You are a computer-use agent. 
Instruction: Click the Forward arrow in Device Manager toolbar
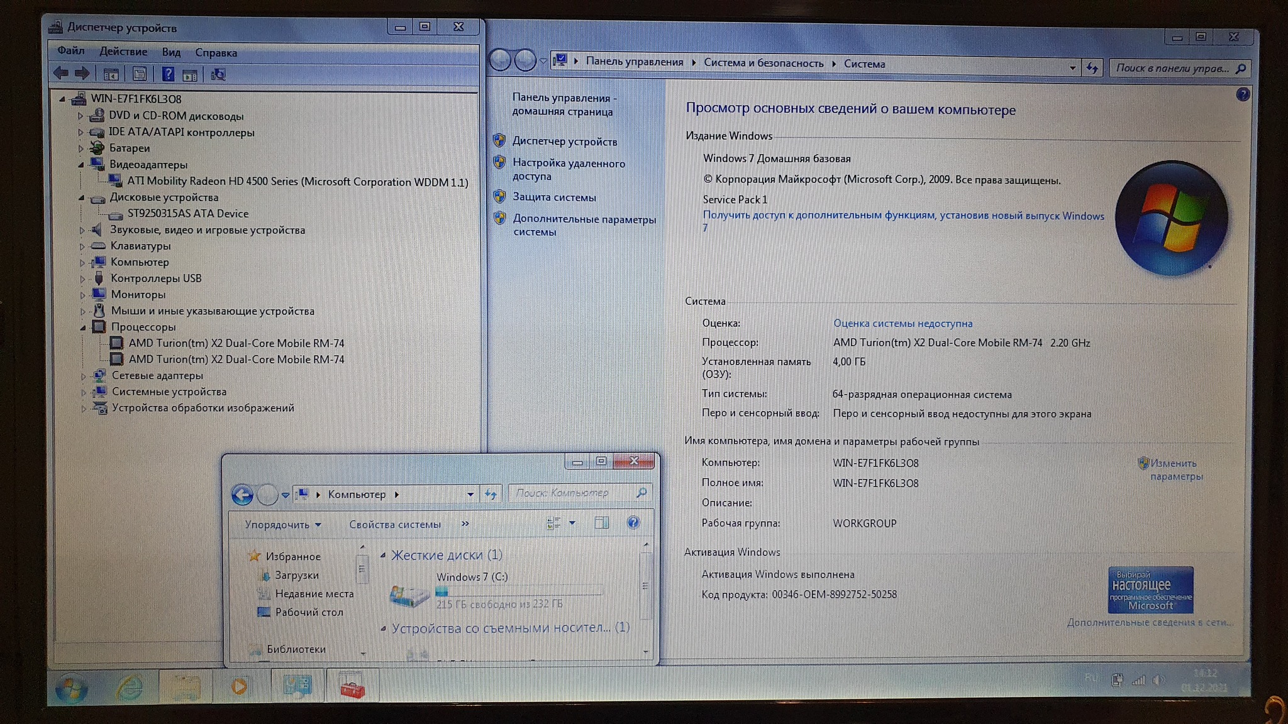[82, 73]
